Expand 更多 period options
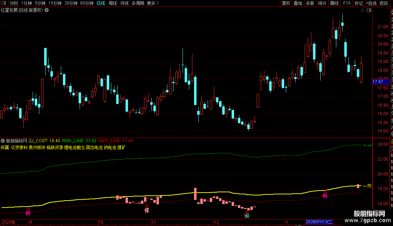This screenshot has height=226, width=393. [x=153, y=3]
